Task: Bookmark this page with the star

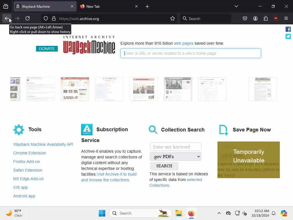Action: pyautogui.click(x=173, y=19)
